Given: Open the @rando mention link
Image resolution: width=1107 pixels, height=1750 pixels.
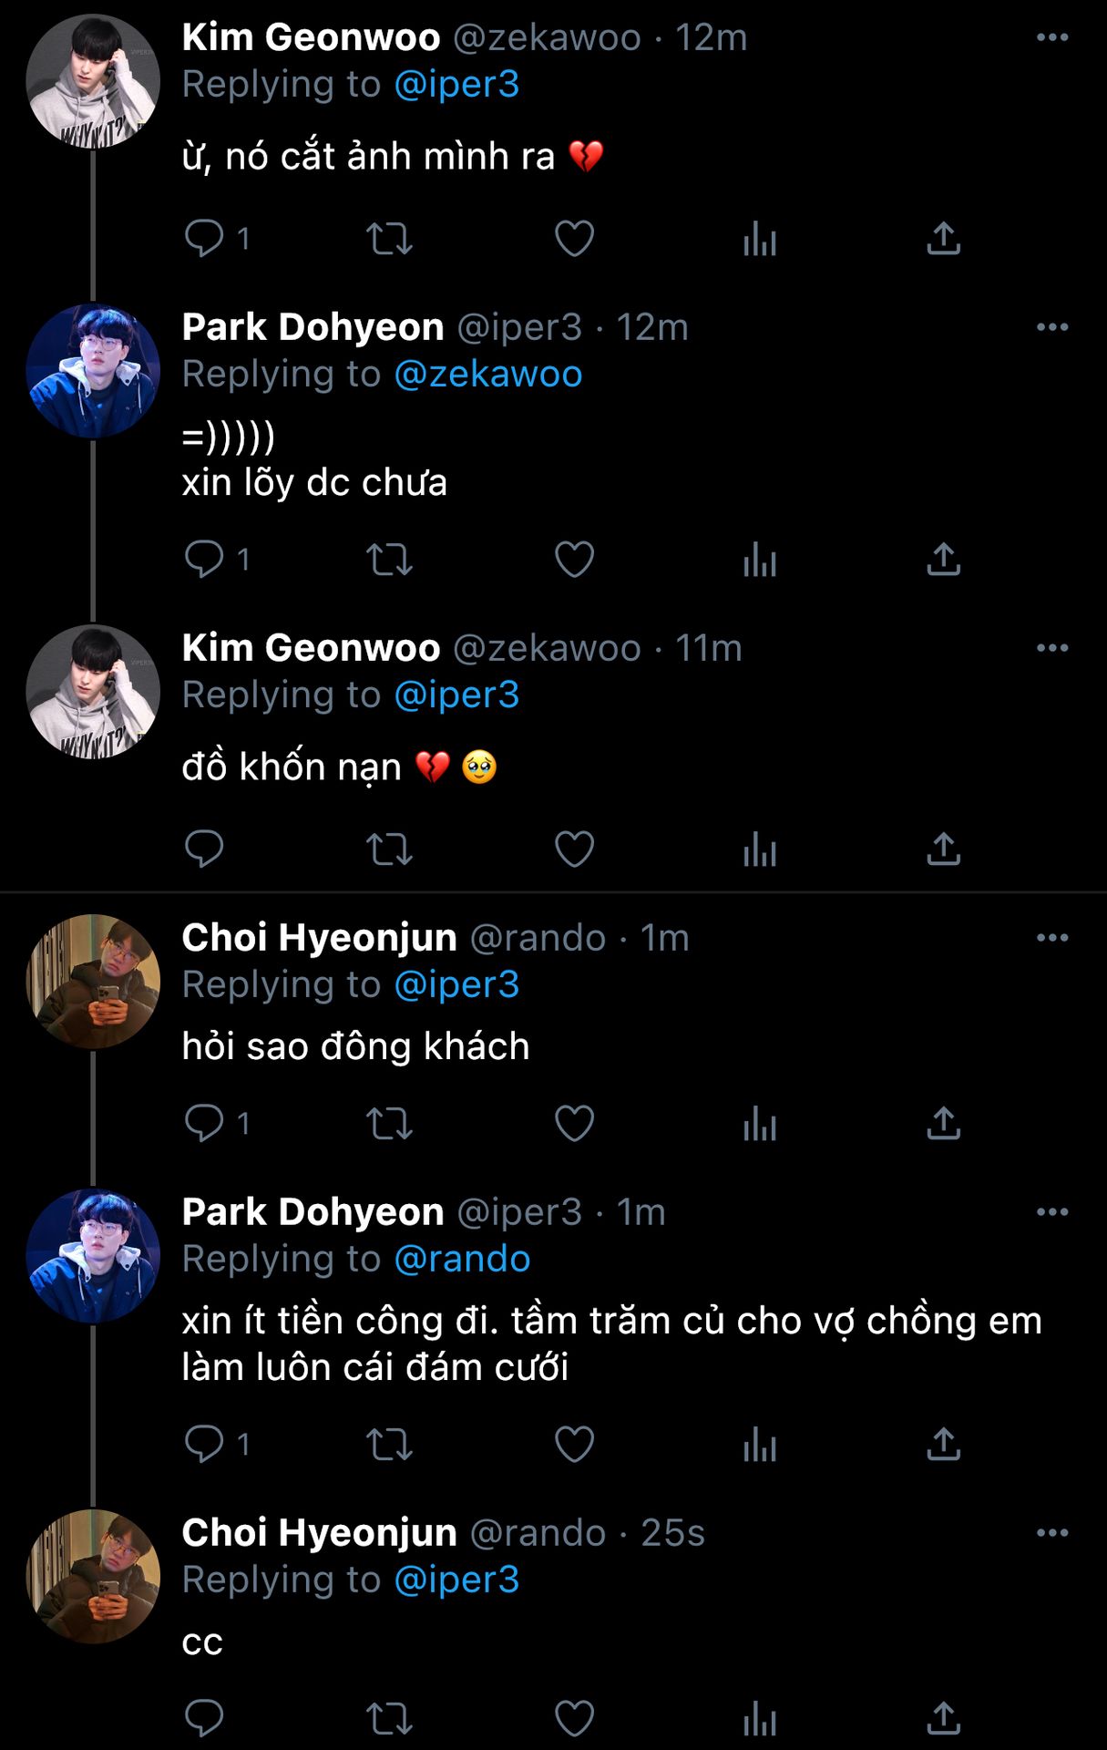Looking at the screenshot, I should pos(462,1259).
